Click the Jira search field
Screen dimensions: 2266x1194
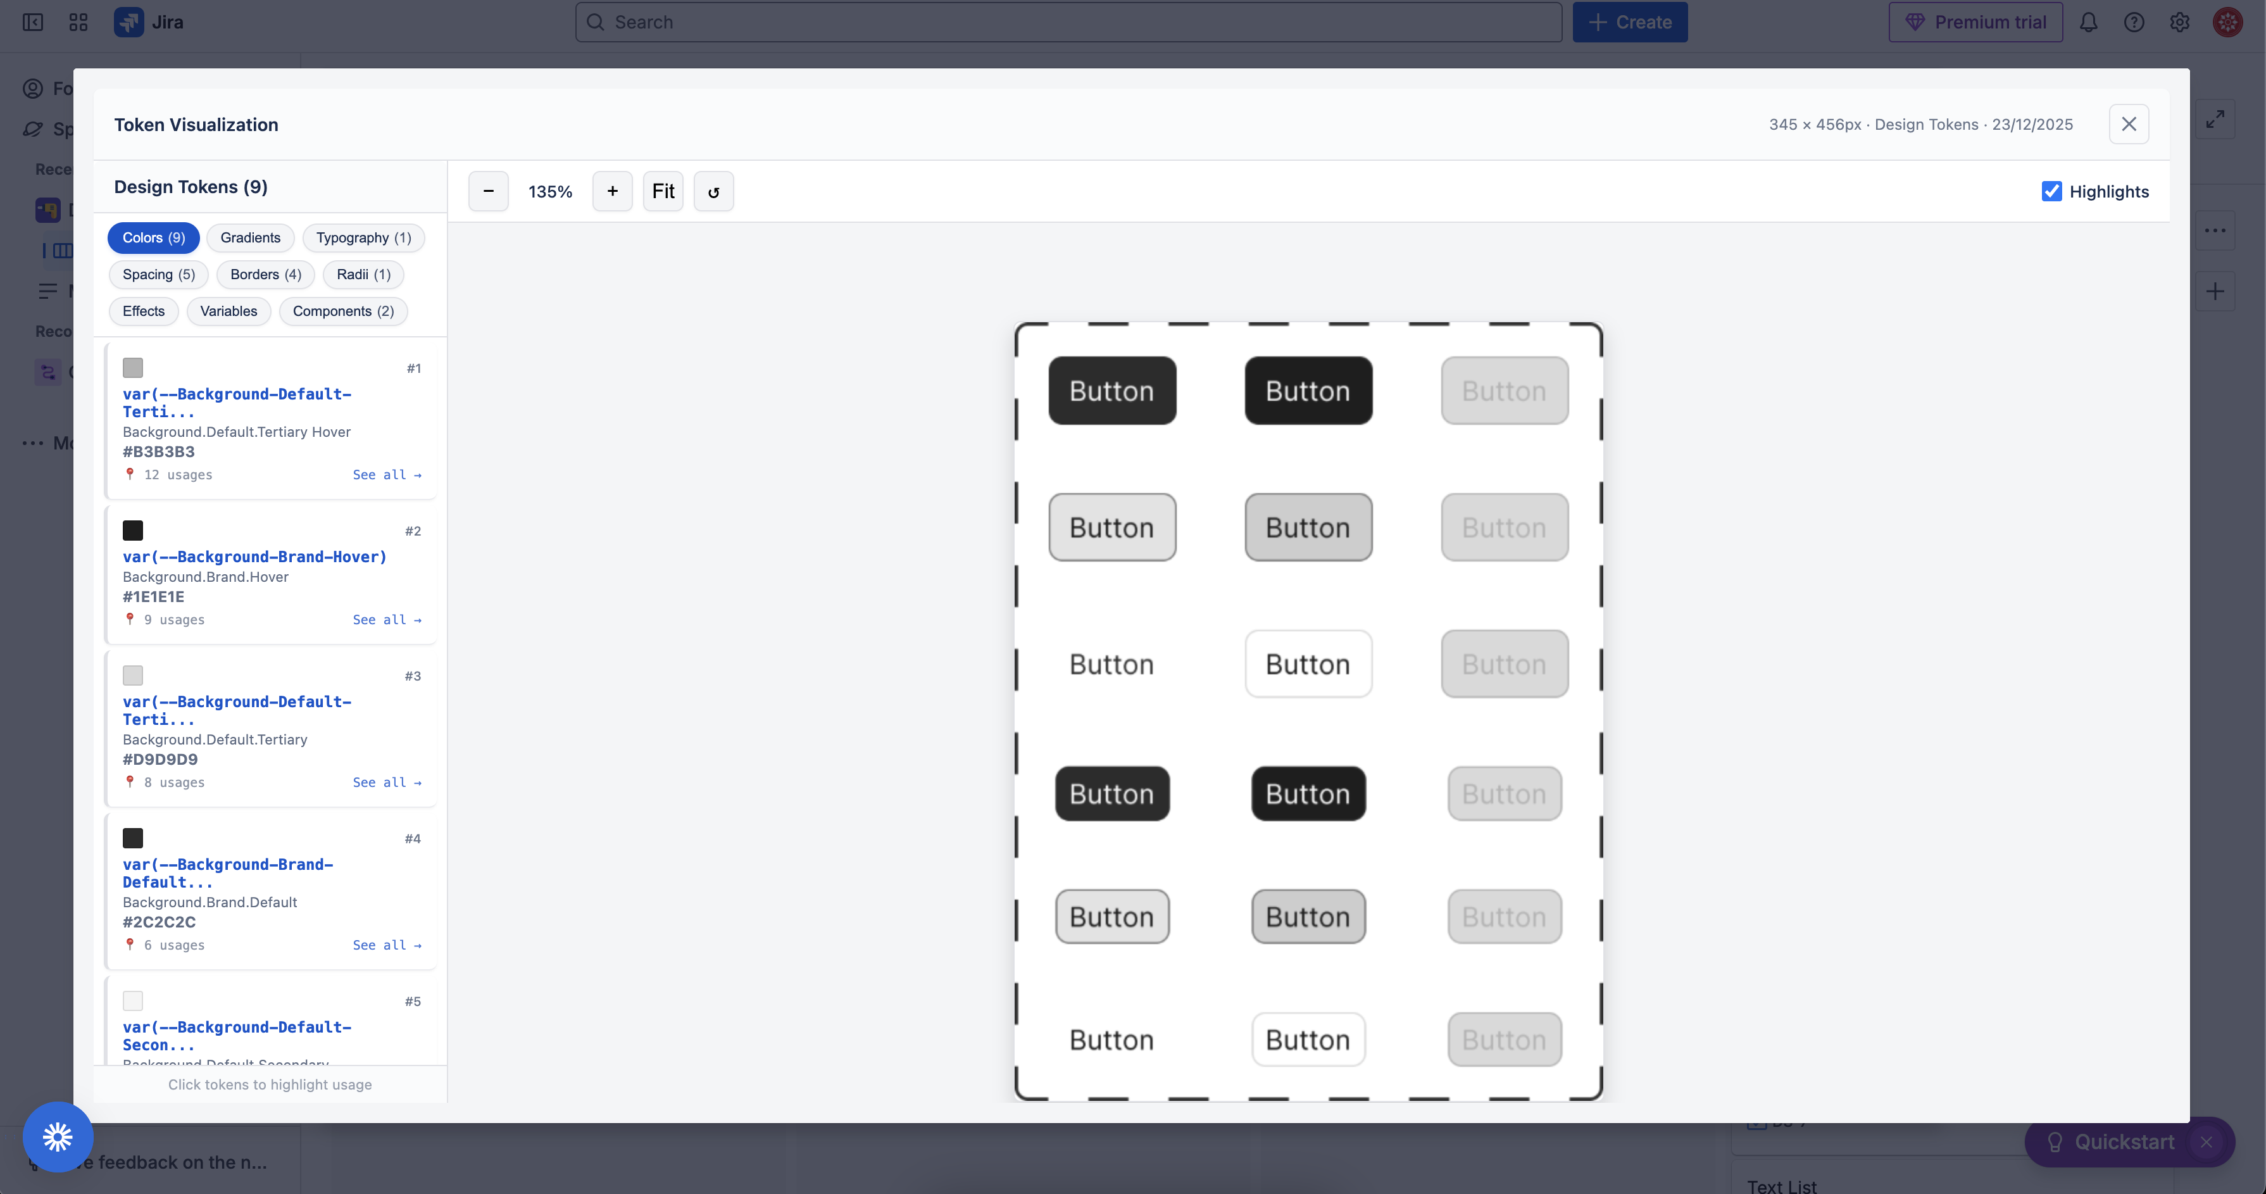pos(1068,22)
